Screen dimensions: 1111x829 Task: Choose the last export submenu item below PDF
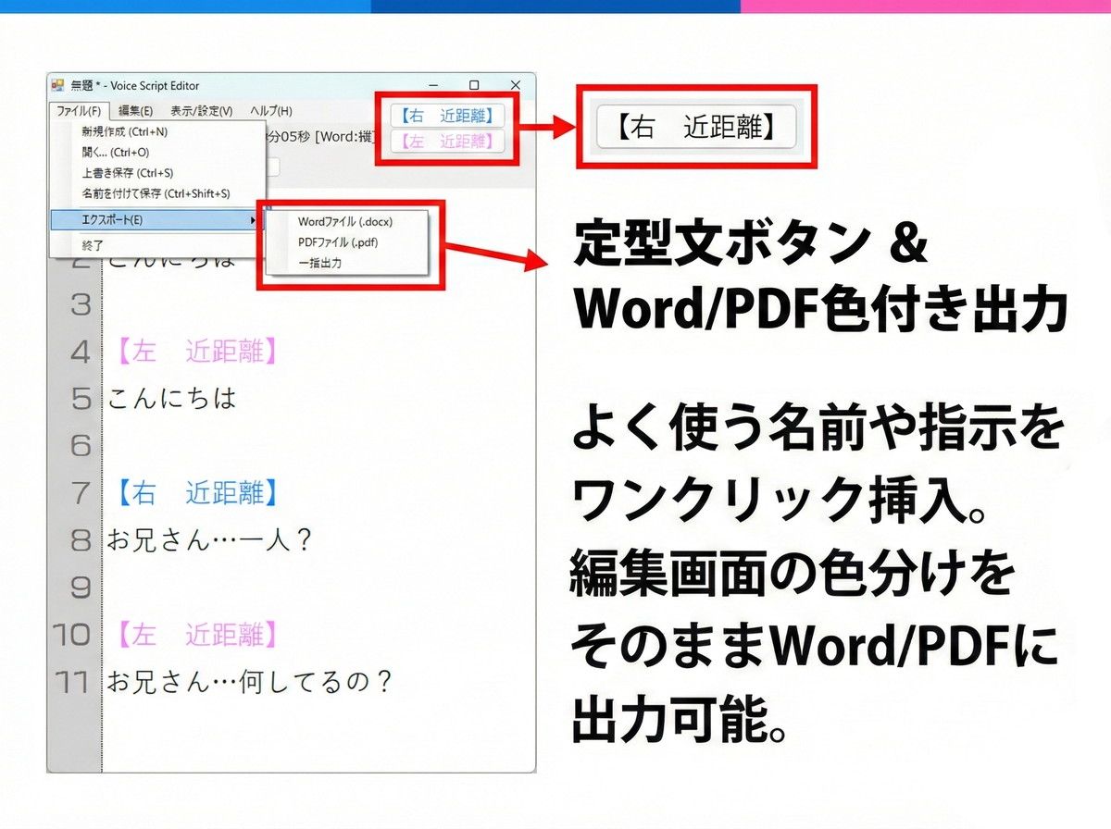[x=319, y=263]
